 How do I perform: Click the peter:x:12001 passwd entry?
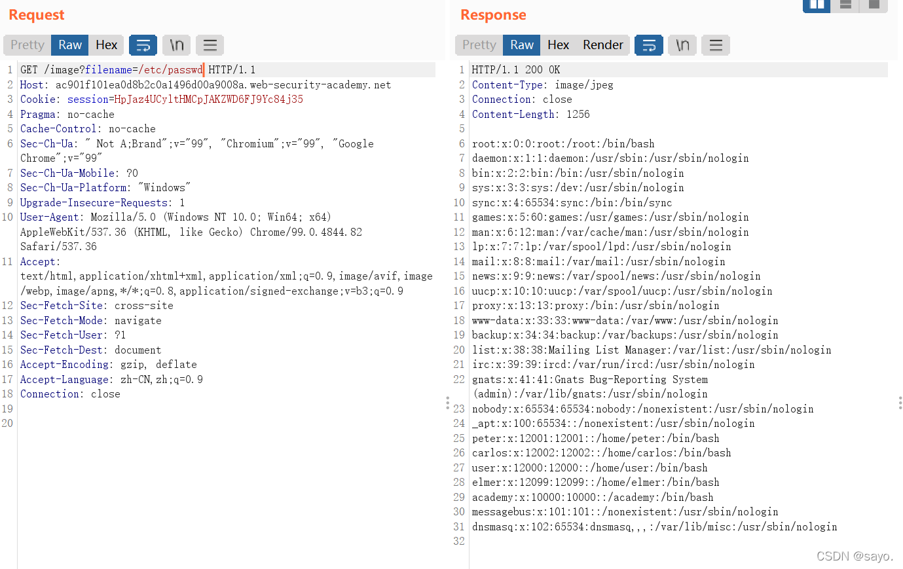click(596, 438)
